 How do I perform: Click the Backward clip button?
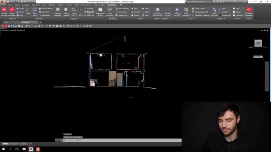coord(89,12)
